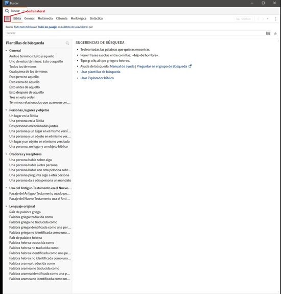Click the back navigation arrow
The width and height of the screenshot is (281, 294).
point(259,19)
